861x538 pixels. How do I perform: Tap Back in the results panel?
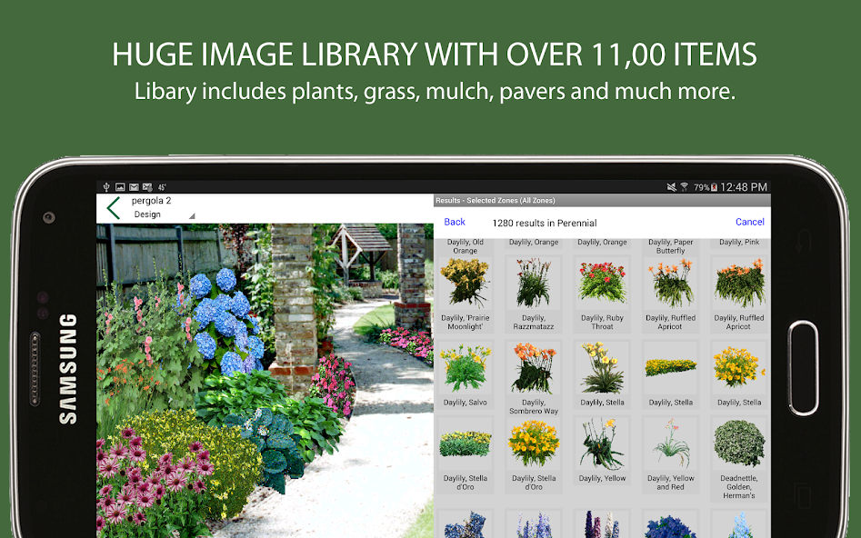(x=454, y=222)
